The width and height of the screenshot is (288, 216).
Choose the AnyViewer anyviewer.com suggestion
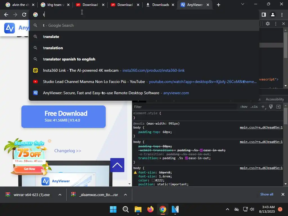[144, 93]
